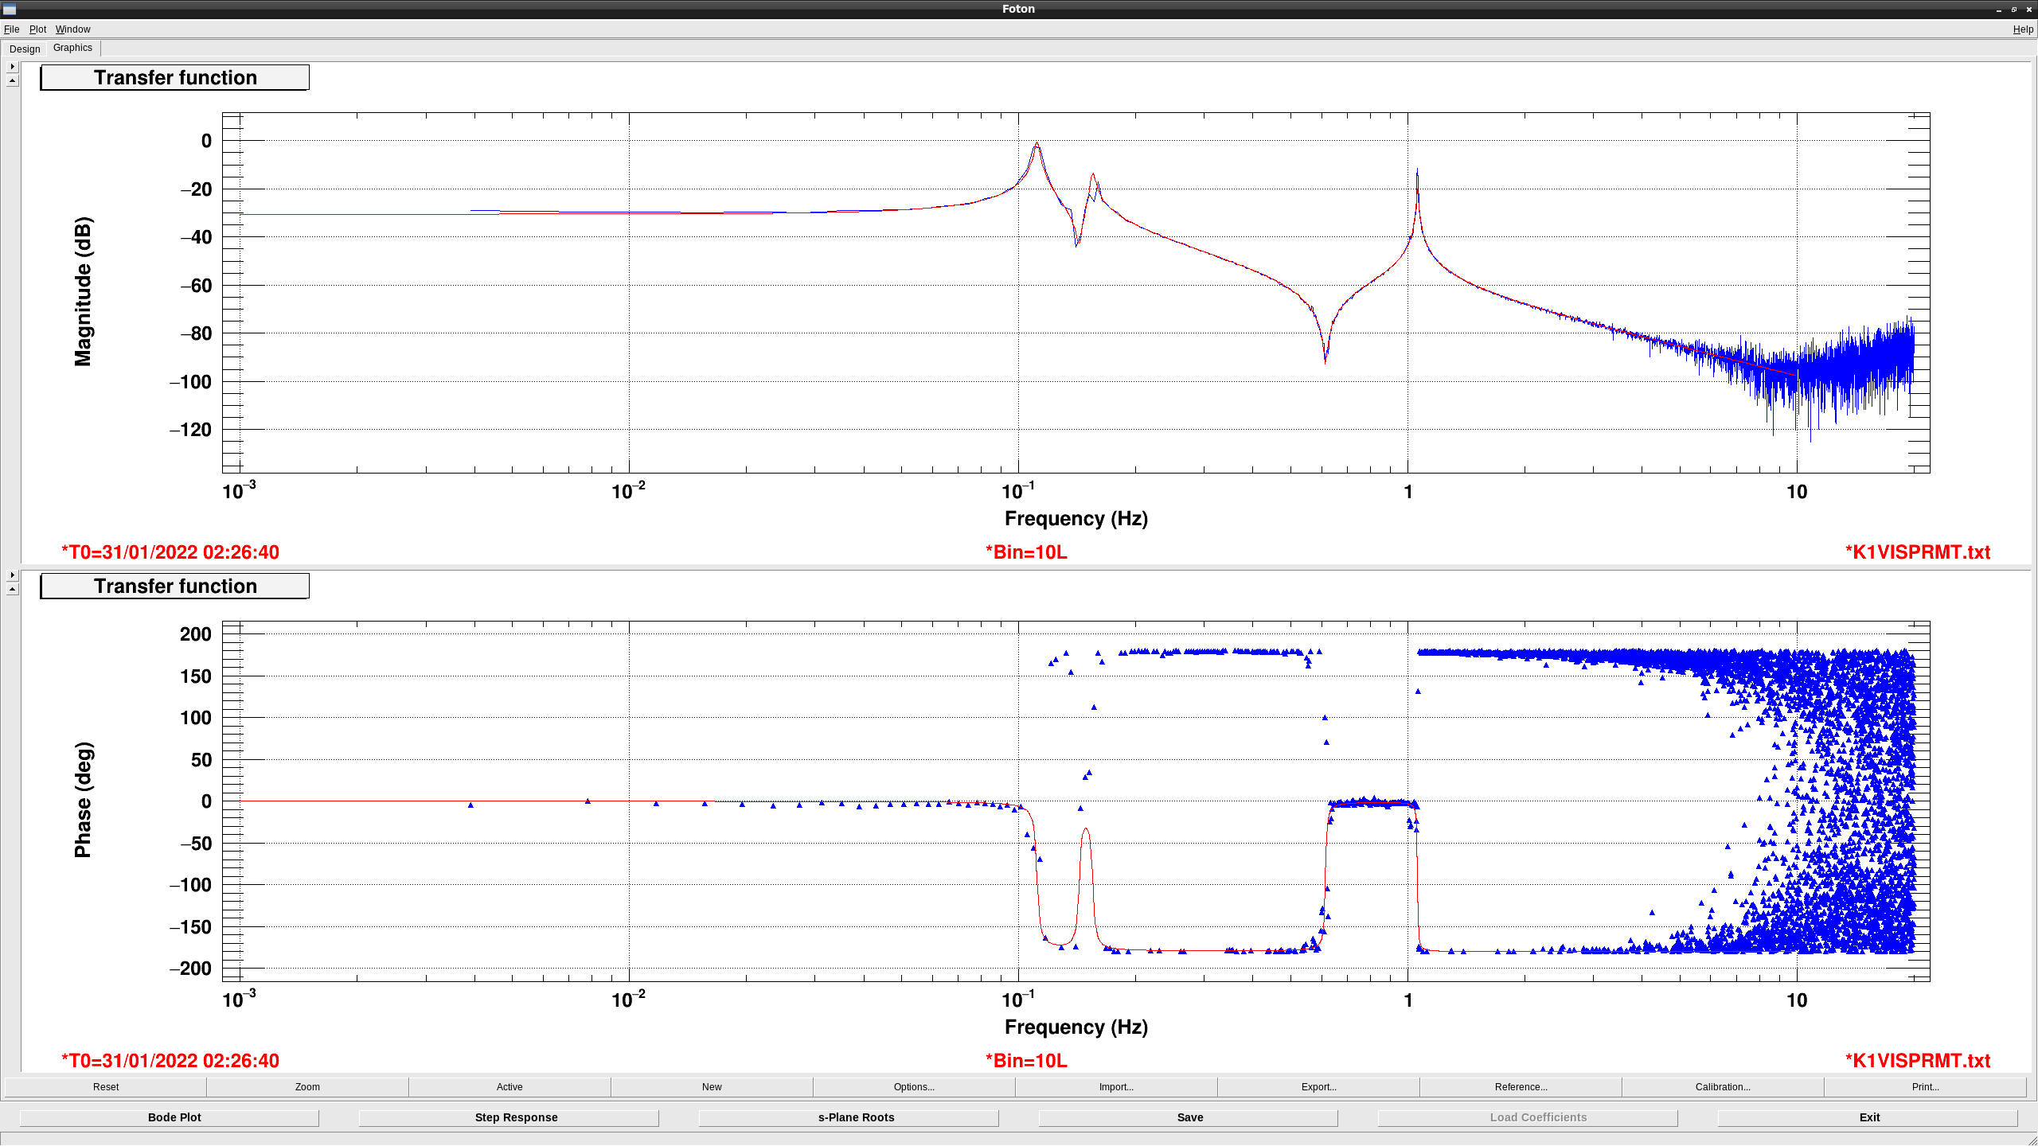Click the Exit button
The width and height of the screenshot is (2038, 1146).
point(1868,1118)
